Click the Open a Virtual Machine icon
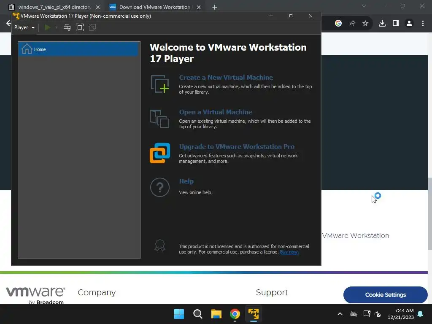432x324 pixels. pyautogui.click(x=159, y=119)
